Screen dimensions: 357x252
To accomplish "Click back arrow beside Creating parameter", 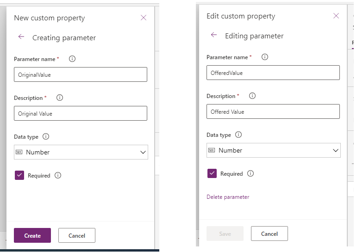I will (21, 37).
